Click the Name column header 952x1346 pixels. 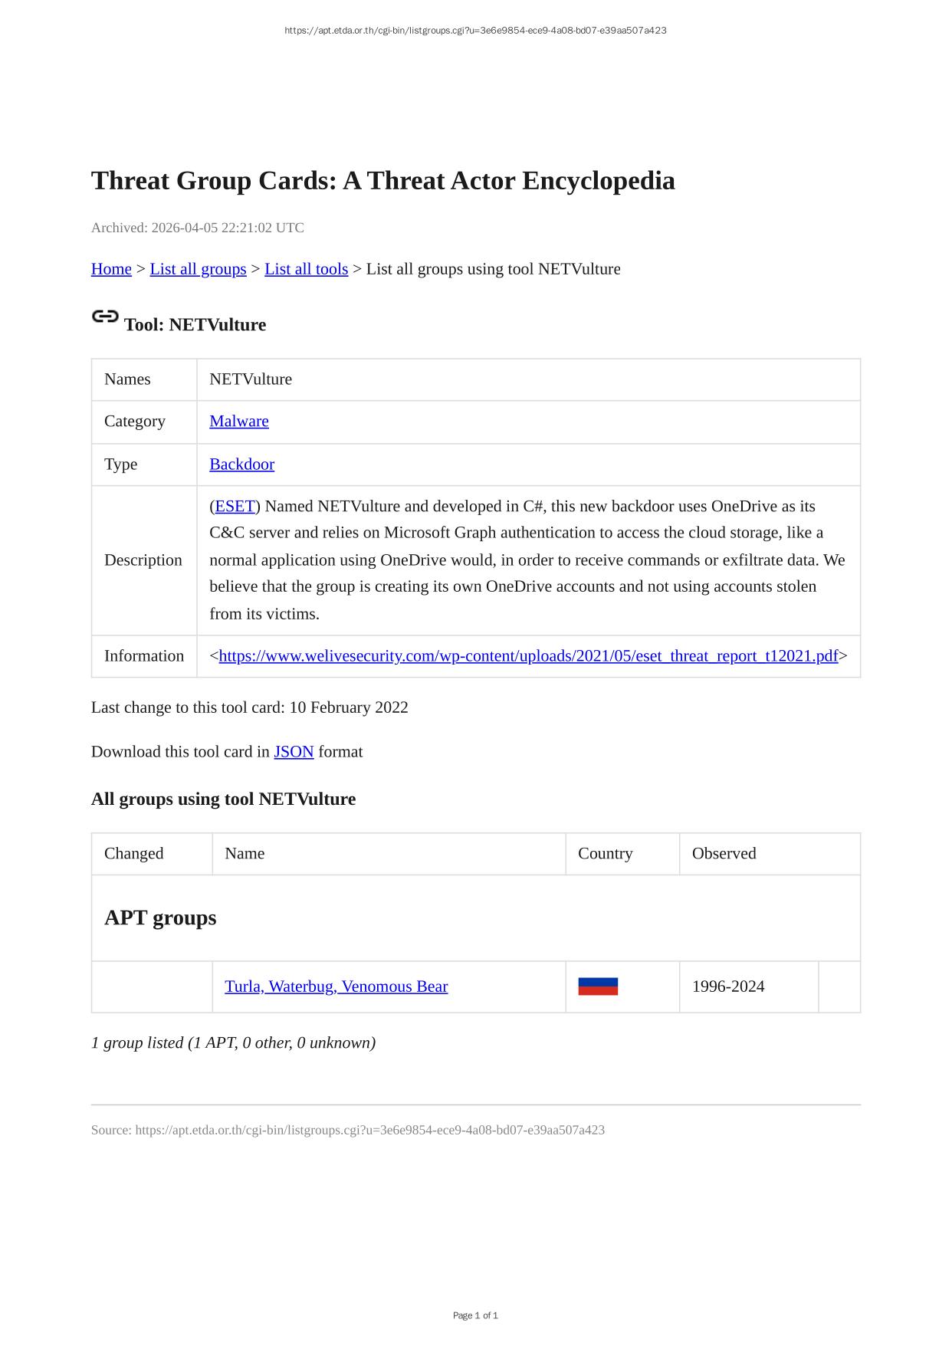click(245, 854)
